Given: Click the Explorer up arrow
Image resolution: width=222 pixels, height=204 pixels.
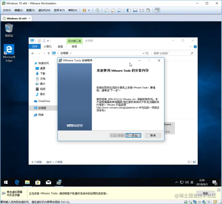Looking at the screenshot, I should click(49, 53).
